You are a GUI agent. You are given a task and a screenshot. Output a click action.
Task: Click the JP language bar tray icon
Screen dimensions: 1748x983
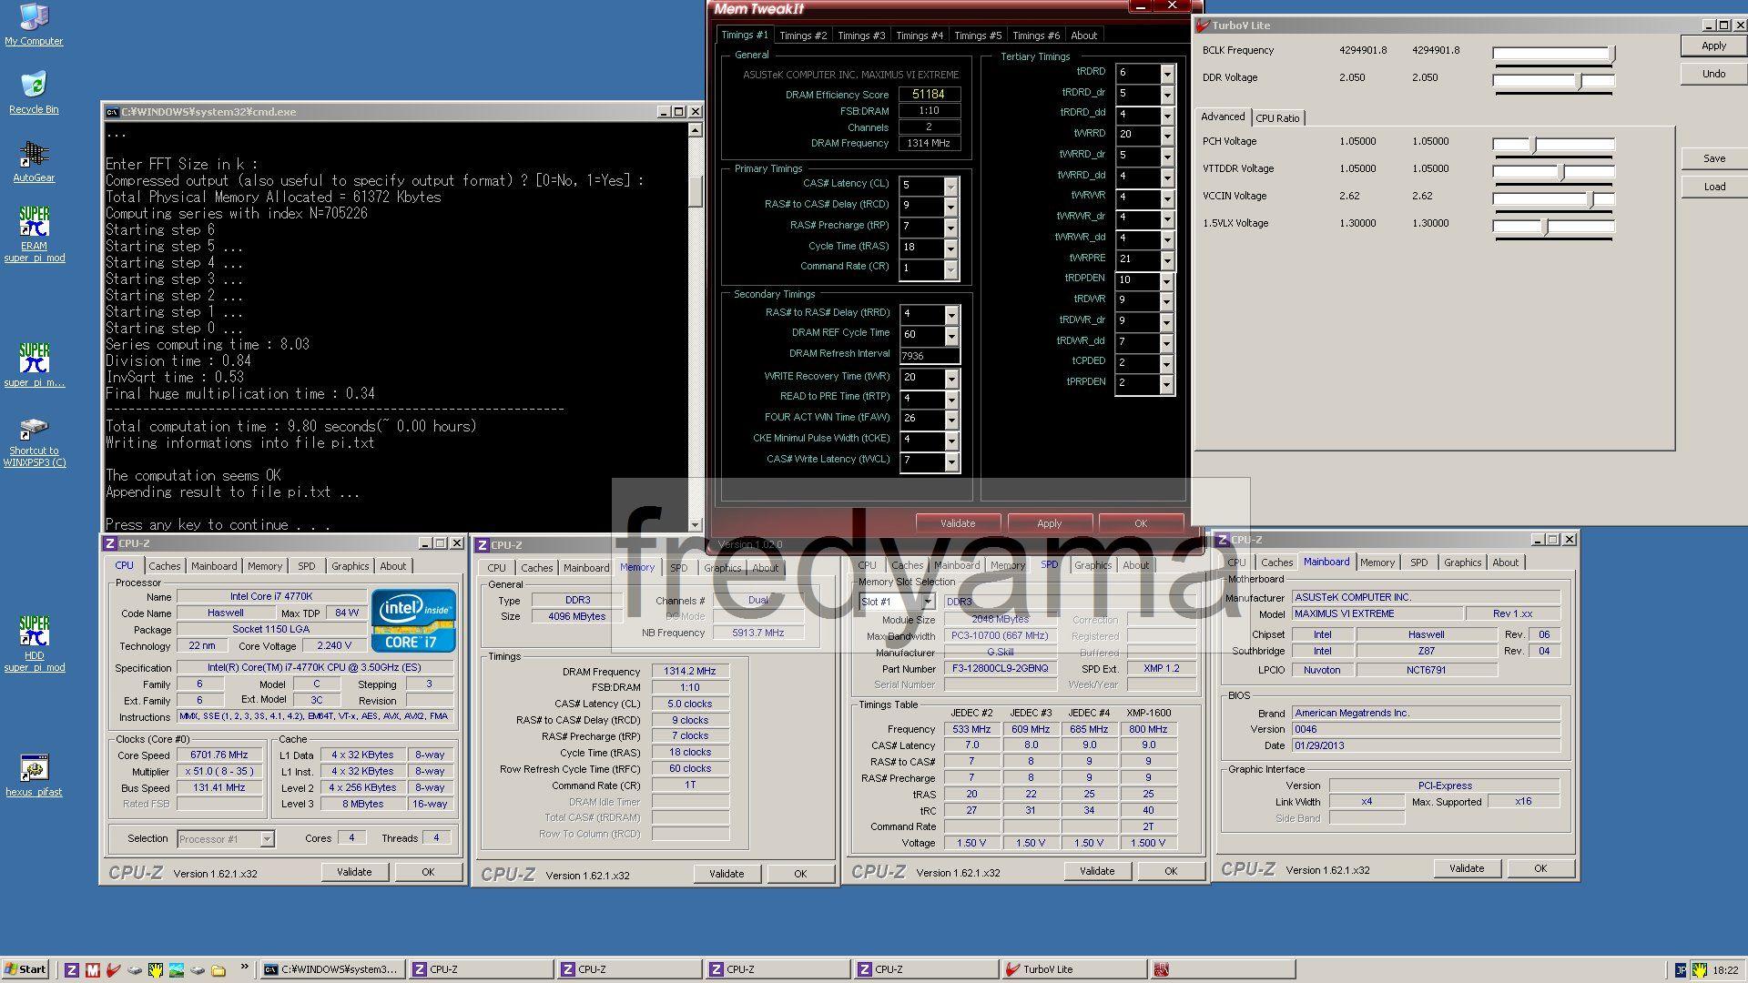1681,970
